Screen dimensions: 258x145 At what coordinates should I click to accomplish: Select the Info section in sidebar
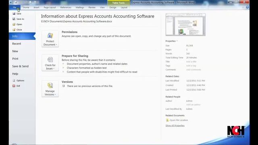pos(22,36)
